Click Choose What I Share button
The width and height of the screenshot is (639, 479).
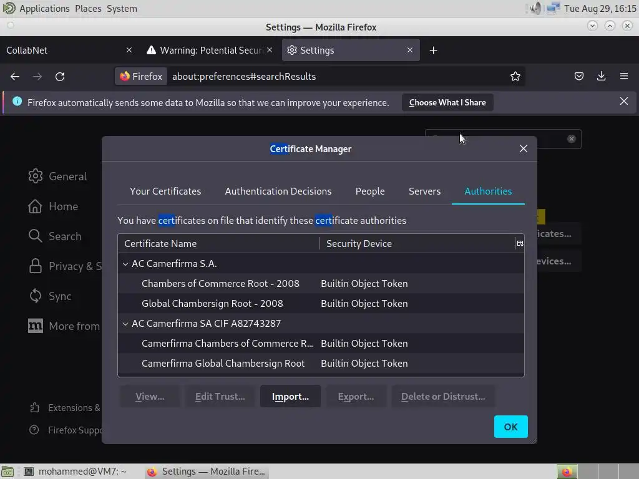click(x=447, y=103)
